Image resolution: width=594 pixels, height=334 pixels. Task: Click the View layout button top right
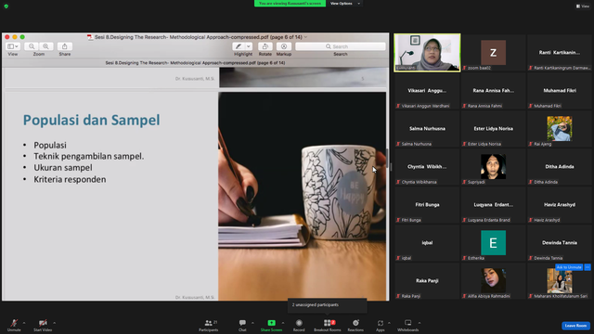tap(583, 6)
